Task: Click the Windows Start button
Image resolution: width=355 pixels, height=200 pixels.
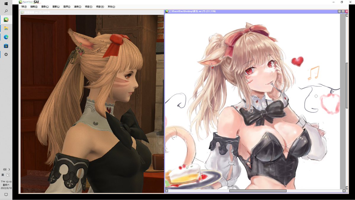Action: coord(6,4)
